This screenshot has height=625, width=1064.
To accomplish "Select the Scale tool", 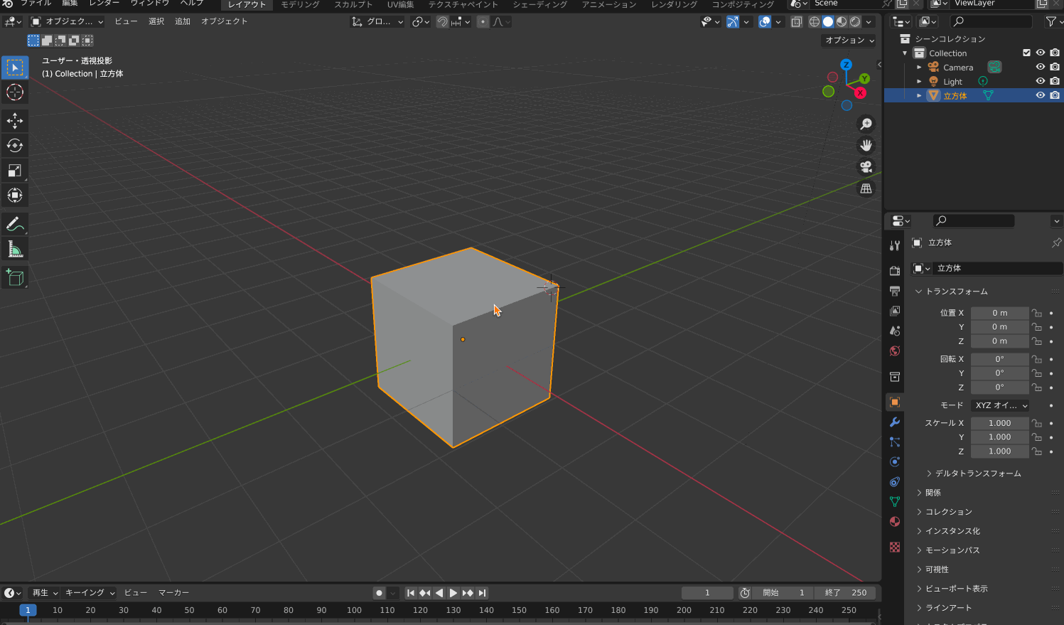I will [x=15, y=171].
